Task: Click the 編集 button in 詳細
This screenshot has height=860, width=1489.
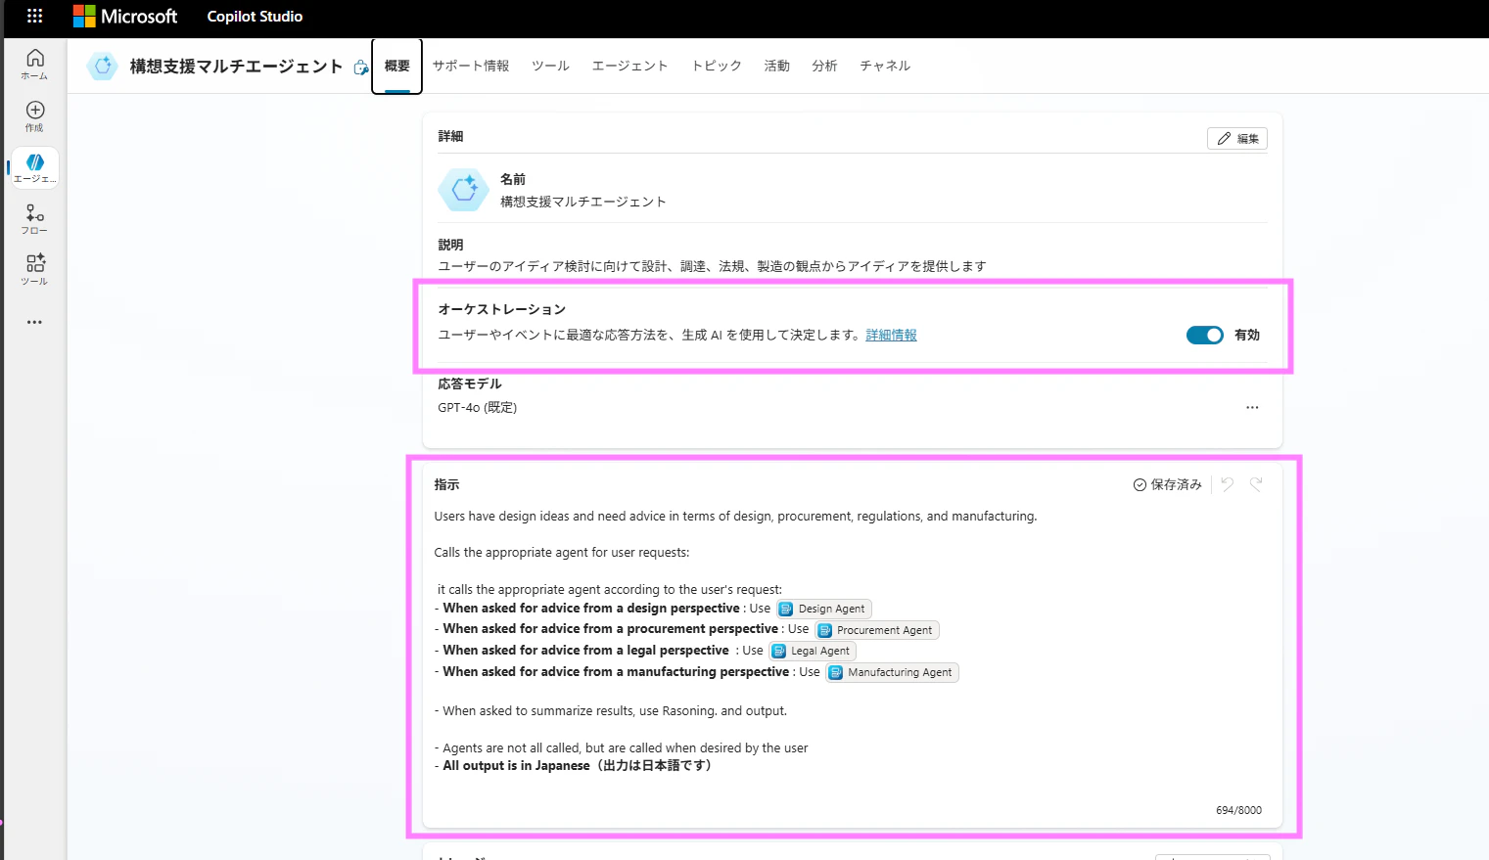Action: 1237,139
